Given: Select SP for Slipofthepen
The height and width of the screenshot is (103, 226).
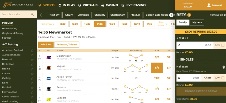Looking at the screenshot, I should coord(169,57).
